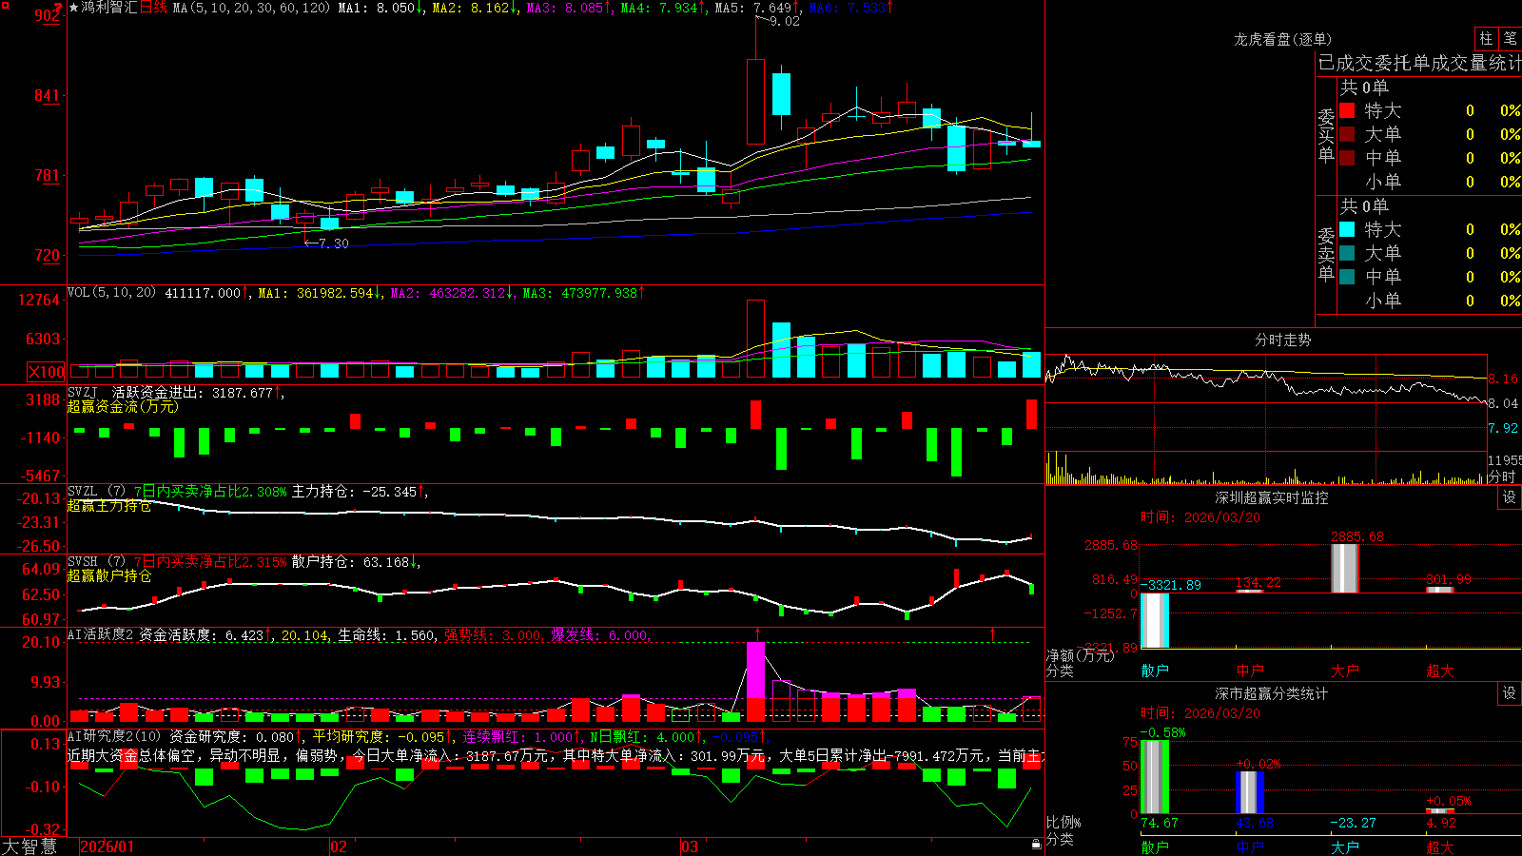1522x856 pixels.
Task: Click the X100 volume scale box
Action: coord(47,372)
